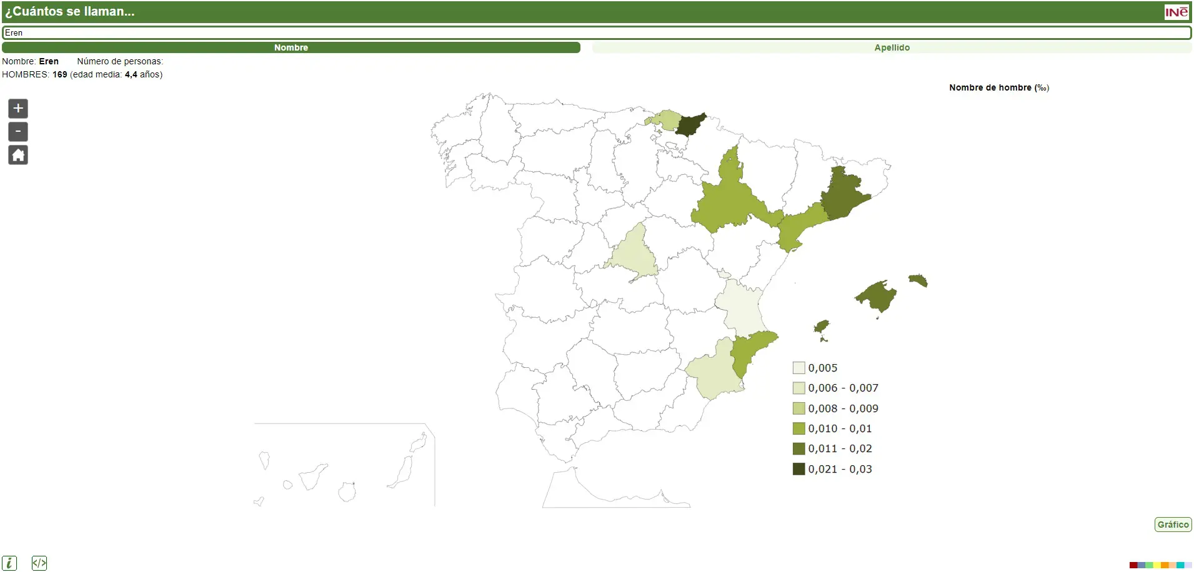
Task: Zoom out of the map
Action: tap(18, 132)
